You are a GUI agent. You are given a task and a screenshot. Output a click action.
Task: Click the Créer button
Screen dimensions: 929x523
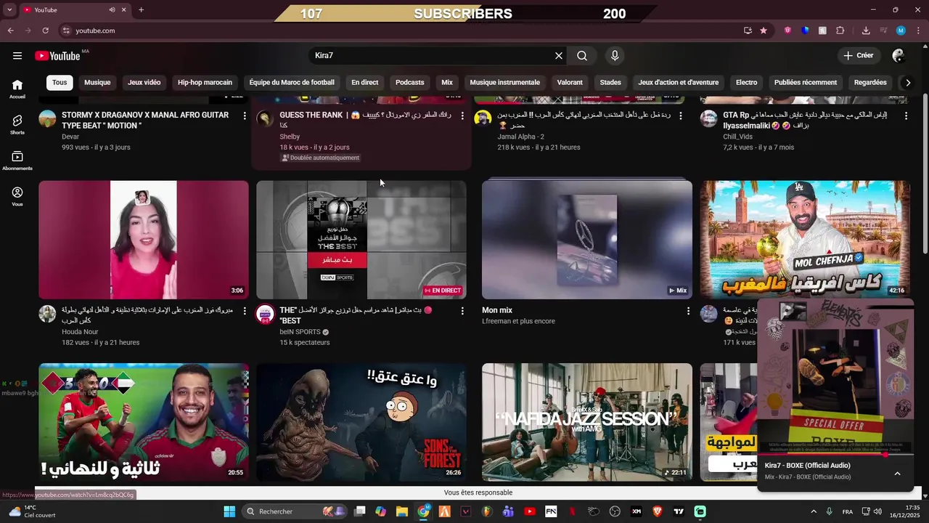tap(859, 55)
